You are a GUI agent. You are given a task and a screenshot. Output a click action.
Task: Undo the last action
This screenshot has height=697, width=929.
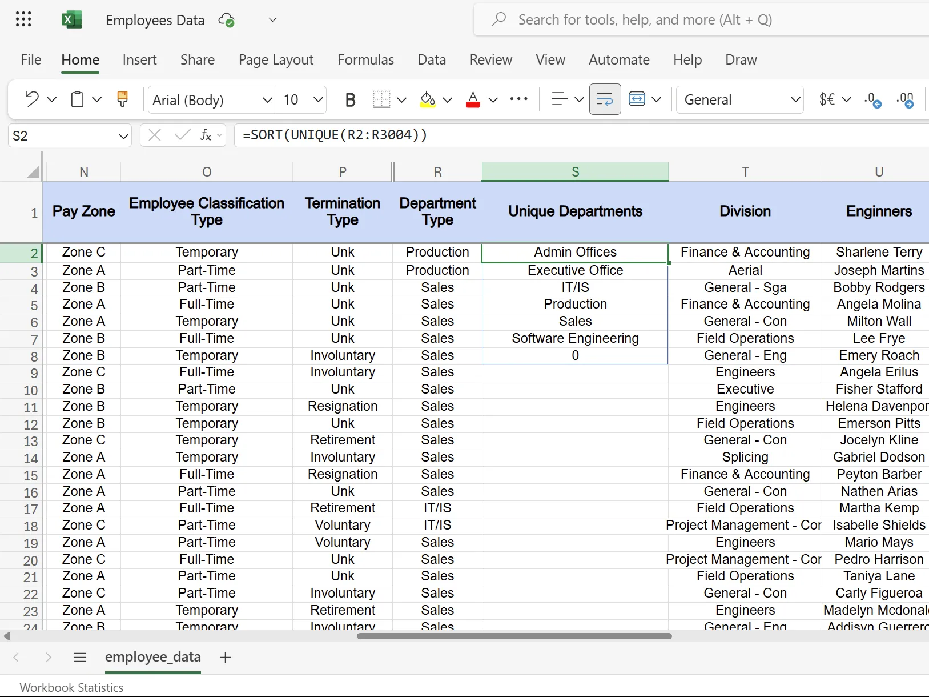tap(31, 99)
